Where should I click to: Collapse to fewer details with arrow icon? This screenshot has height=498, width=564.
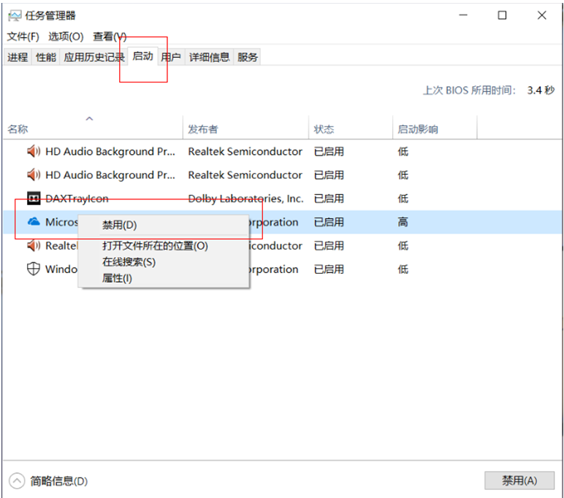17,481
